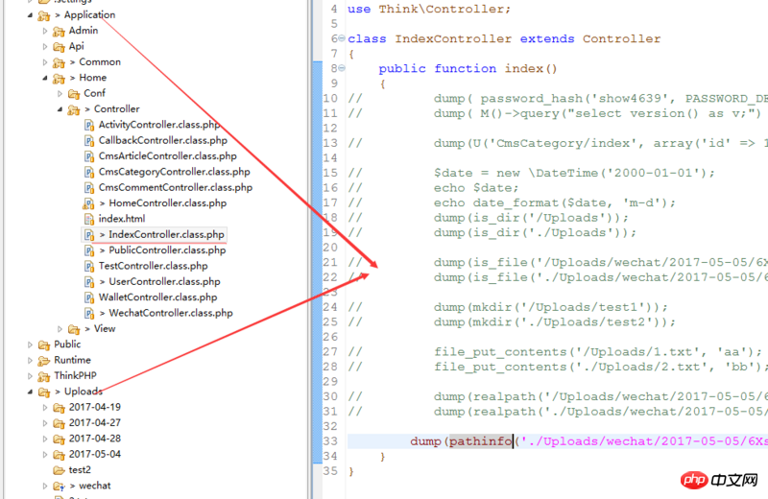Screen dimensions: 768x499
Task: Expand the Runtime folder arrow
Action: [x=30, y=361]
